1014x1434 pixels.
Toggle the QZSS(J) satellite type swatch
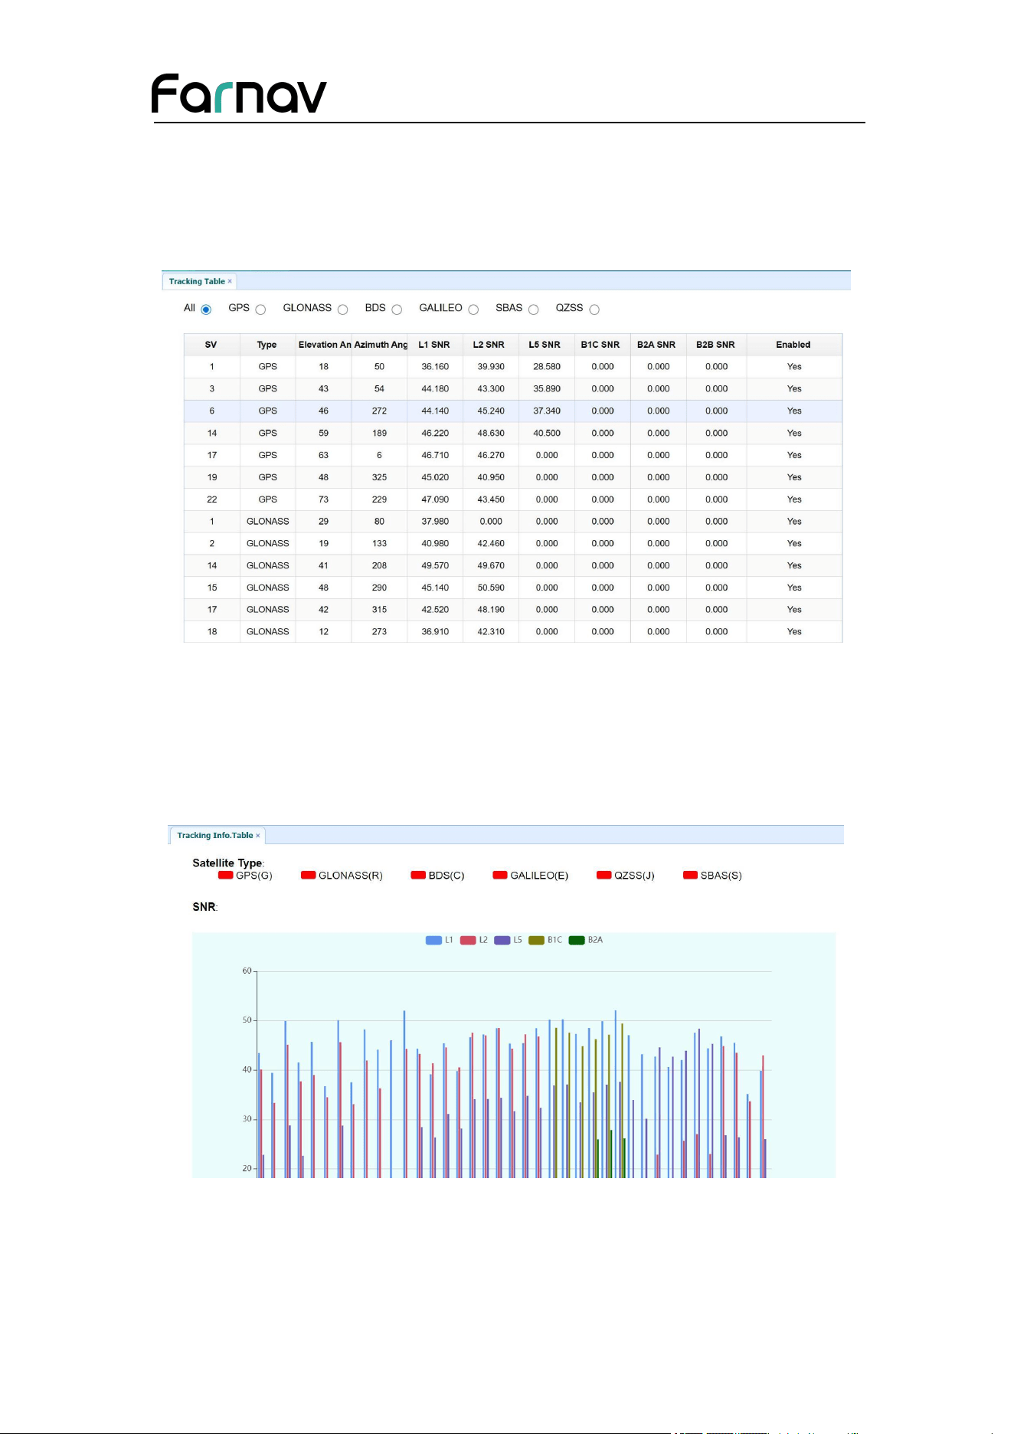604,875
